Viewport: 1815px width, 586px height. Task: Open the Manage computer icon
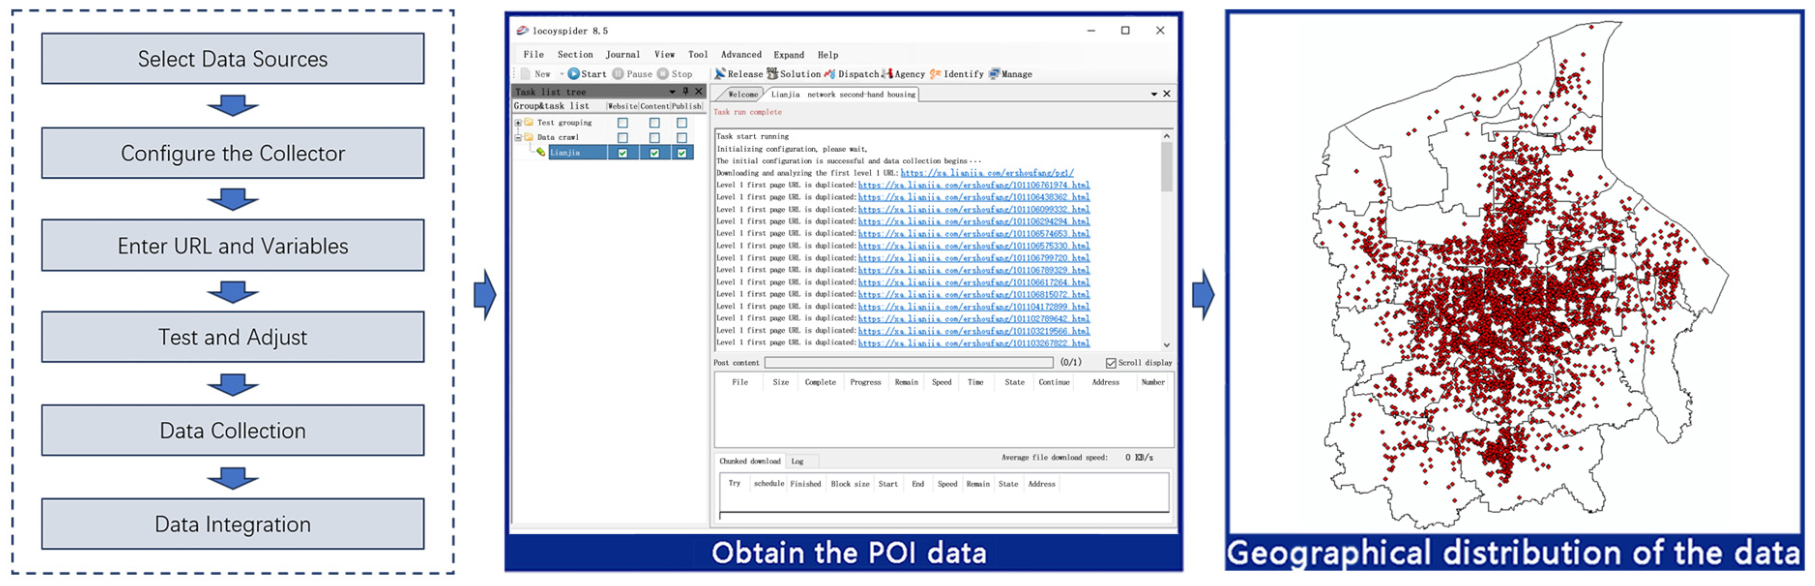point(994,74)
